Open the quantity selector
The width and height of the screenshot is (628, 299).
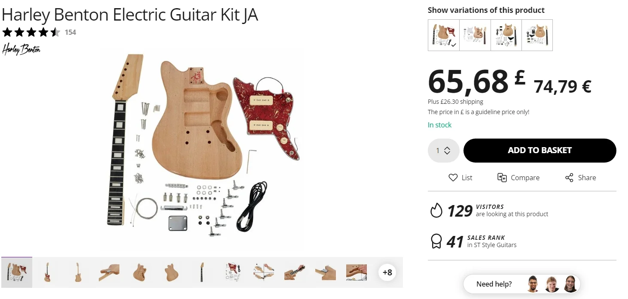443,151
